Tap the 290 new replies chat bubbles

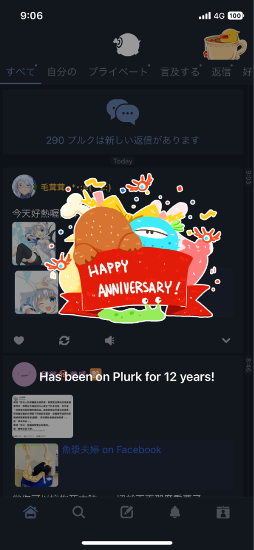click(x=123, y=112)
